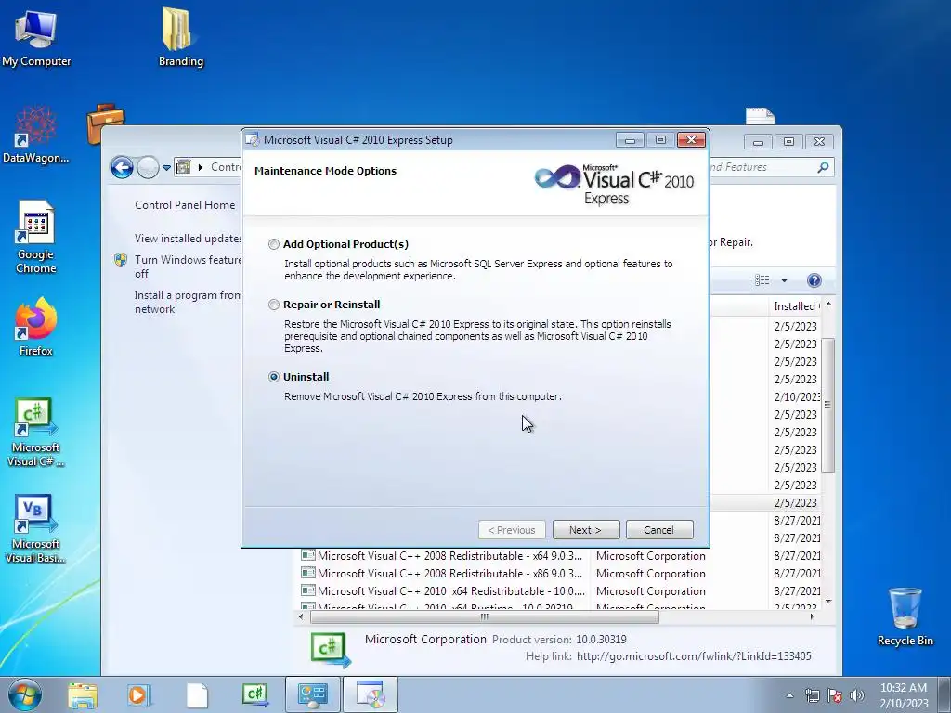This screenshot has height=713, width=951.
Task: Click the Next button in setup
Action: coord(586,530)
